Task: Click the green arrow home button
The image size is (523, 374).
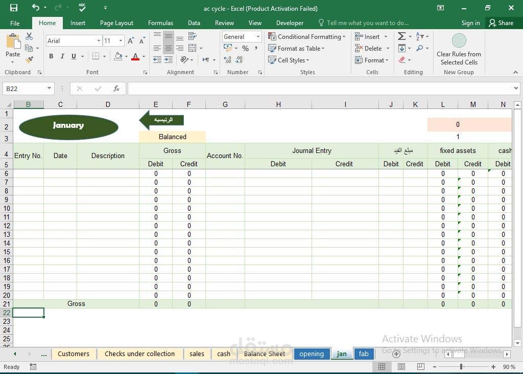Action: (161, 120)
